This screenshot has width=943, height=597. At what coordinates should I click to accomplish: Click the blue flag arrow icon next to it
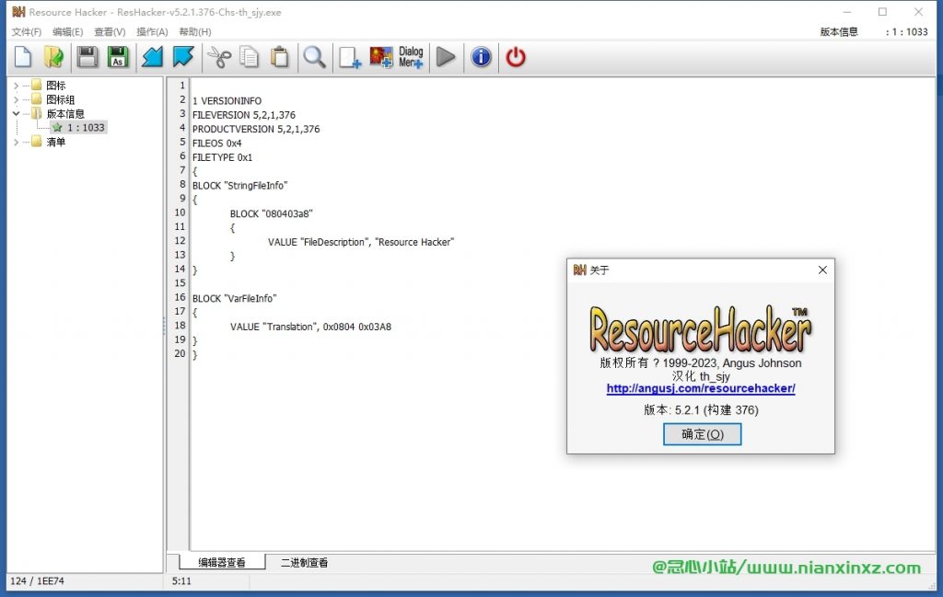pos(183,57)
